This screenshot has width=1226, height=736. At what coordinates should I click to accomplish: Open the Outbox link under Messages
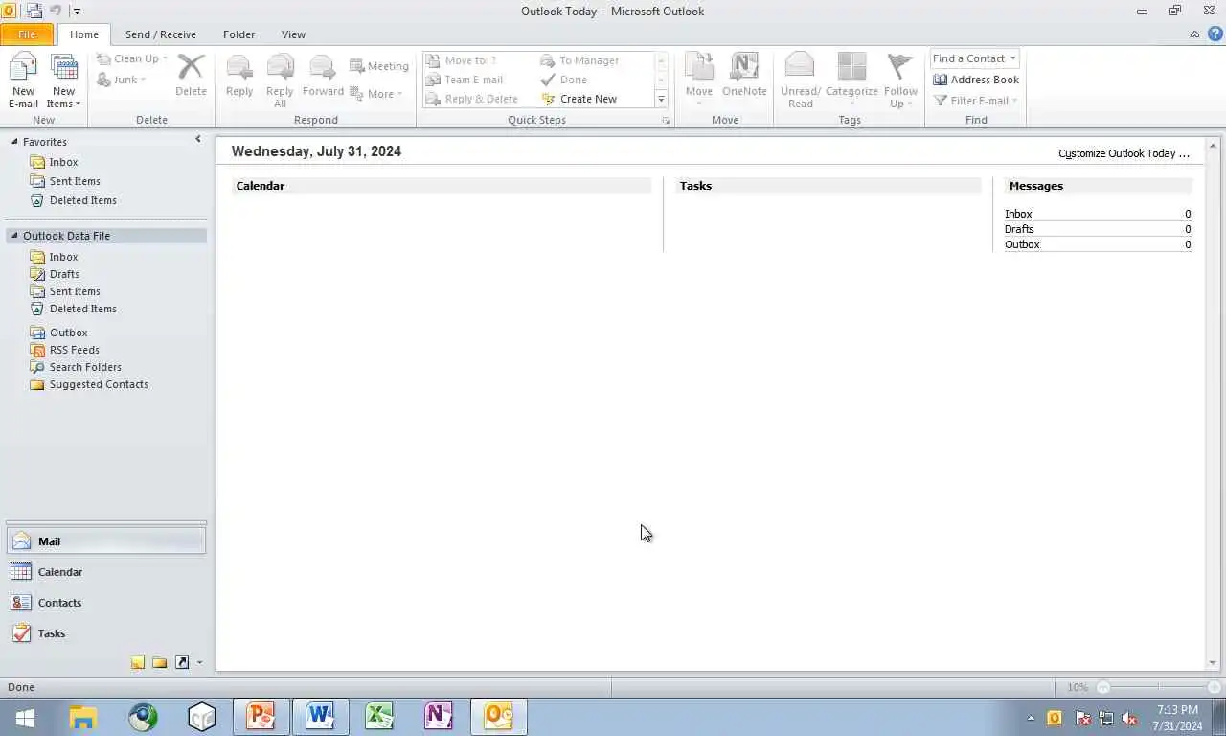(1022, 244)
